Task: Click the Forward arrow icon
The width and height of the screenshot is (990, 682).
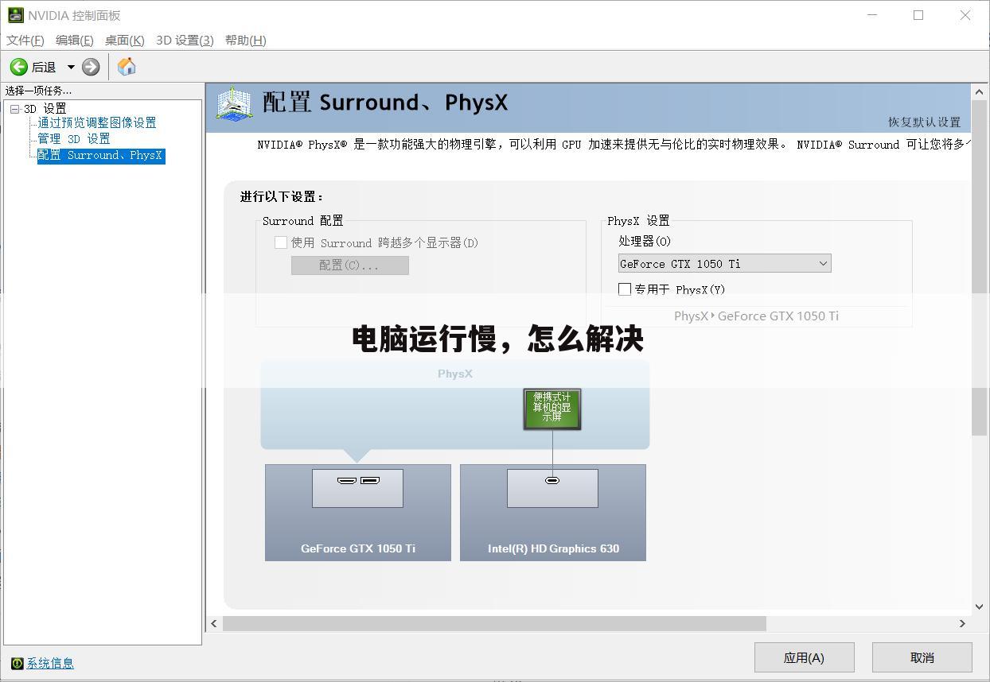Action: 91,67
